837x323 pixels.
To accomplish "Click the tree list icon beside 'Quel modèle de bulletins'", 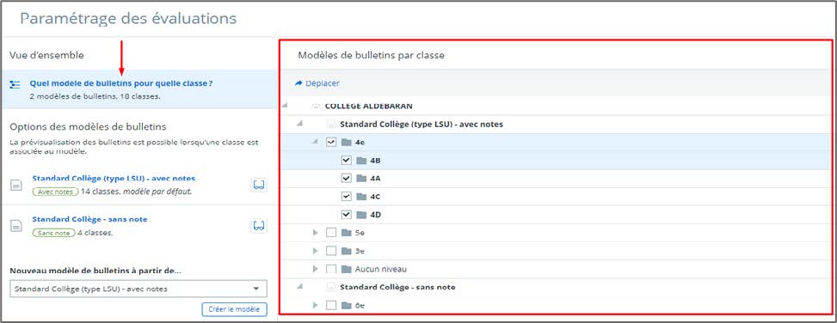I will pos(15,85).
